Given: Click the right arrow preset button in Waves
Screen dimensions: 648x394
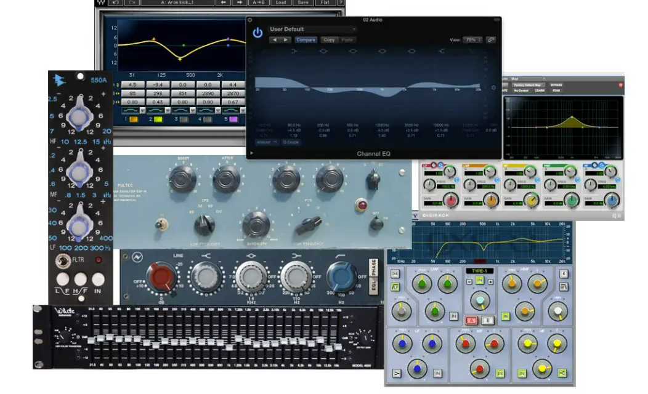Looking at the screenshot, I should 240,2.
